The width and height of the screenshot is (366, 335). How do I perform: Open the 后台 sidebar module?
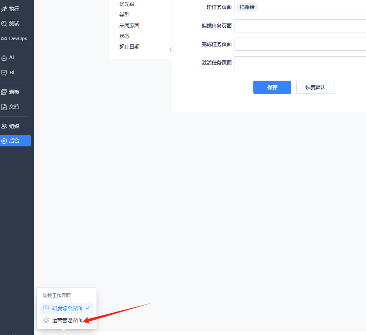15,141
